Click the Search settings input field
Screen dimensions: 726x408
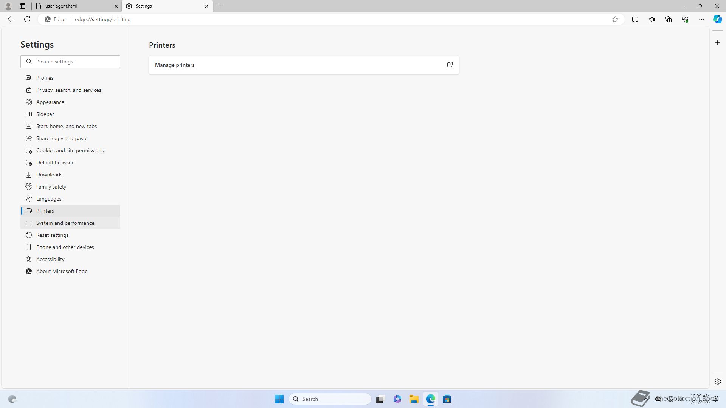pos(76,62)
